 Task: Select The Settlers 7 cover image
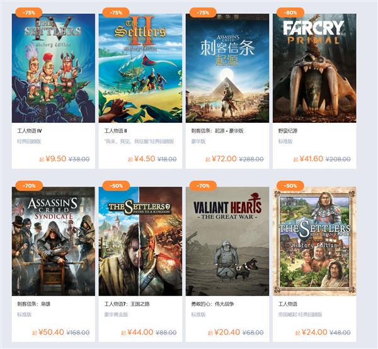tap(140, 241)
